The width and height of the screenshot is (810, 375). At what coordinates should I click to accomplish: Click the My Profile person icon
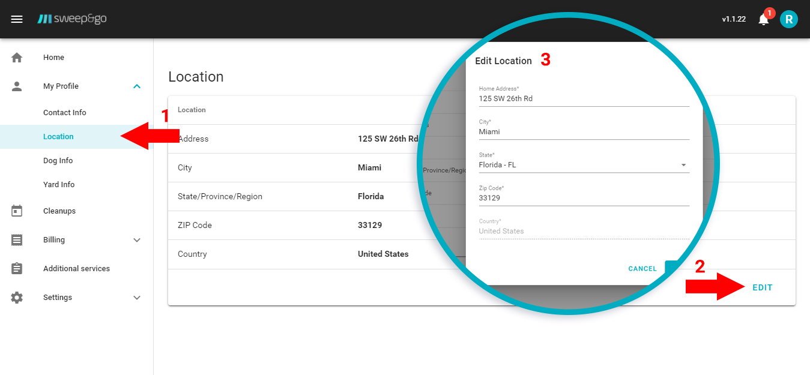(x=17, y=86)
